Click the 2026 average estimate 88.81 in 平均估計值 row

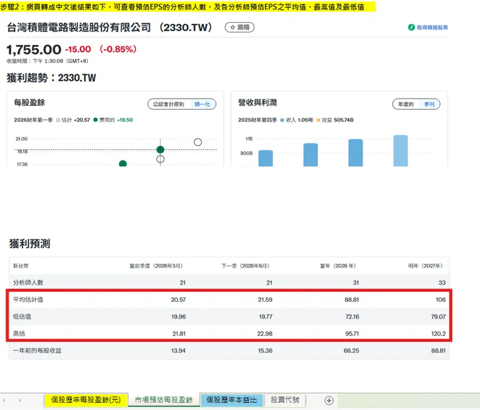click(352, 300)
